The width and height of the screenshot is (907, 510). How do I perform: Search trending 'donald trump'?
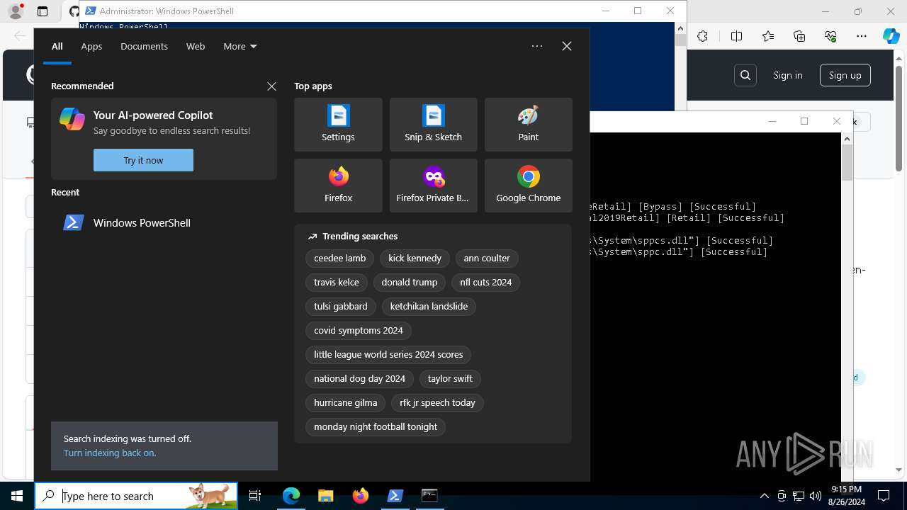410,283
